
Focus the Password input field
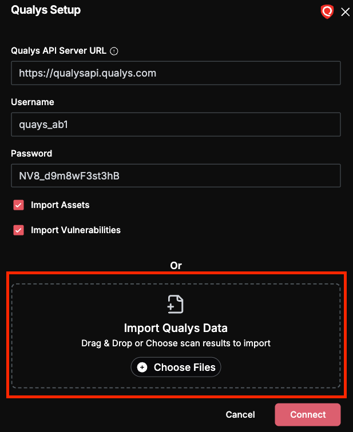coord(176,176)
